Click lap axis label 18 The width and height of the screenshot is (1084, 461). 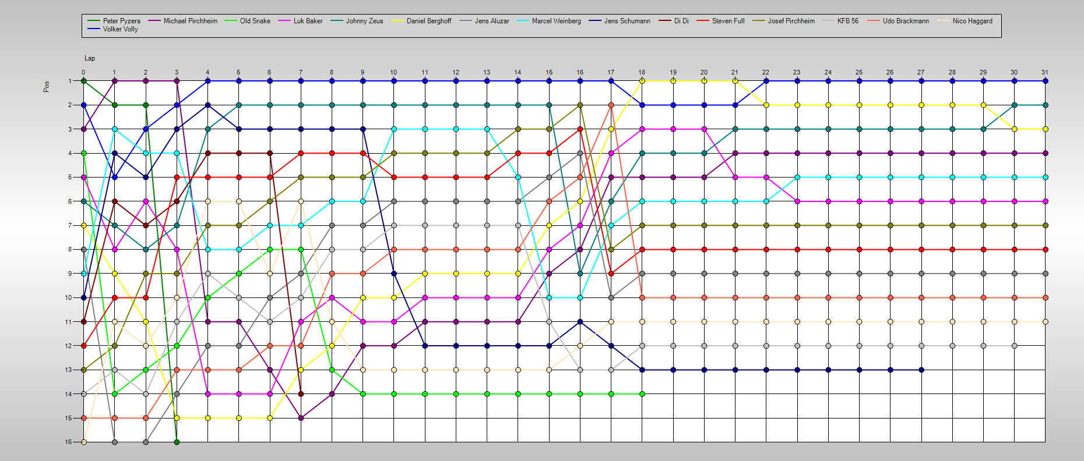[x=642, y=73]
